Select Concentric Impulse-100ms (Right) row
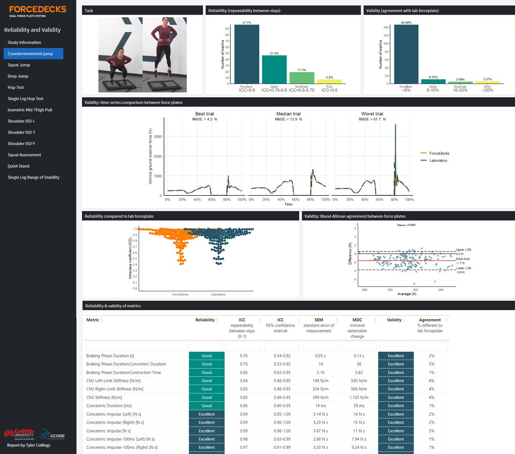The height and width of the screenshot is (454, 515). pos(267,447)
